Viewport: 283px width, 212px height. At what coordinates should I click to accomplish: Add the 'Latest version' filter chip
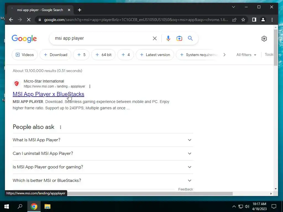click(x=155, y=55)
